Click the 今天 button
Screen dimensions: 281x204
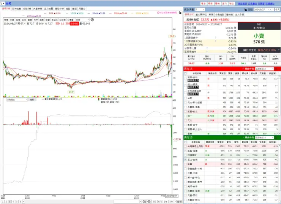click(x=278, y=9)
